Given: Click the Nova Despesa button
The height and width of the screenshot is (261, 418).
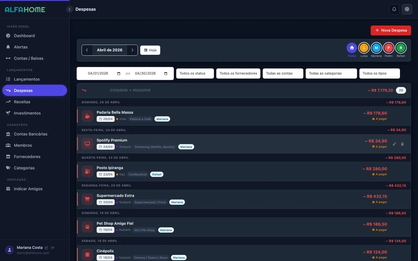Looking at the screenshot, I should pos(391,30).
